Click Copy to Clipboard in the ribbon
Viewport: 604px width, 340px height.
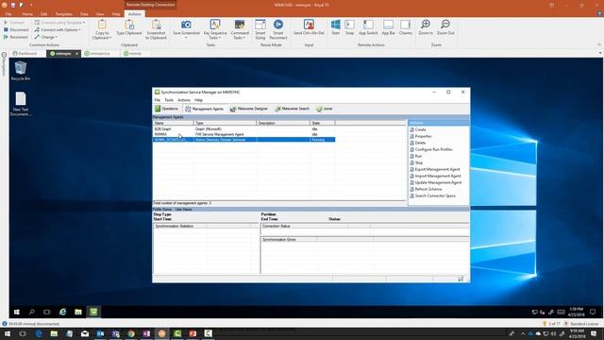click(102, 29)
